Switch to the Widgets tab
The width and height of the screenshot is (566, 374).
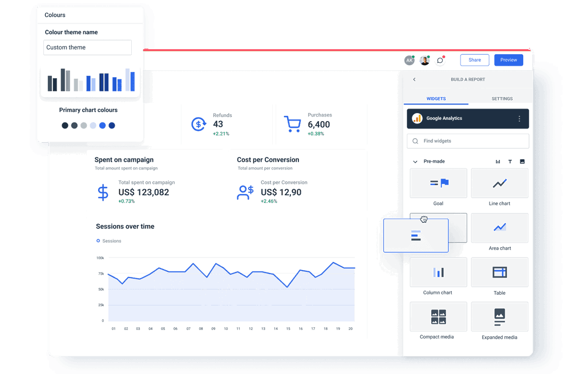[436, 99]
